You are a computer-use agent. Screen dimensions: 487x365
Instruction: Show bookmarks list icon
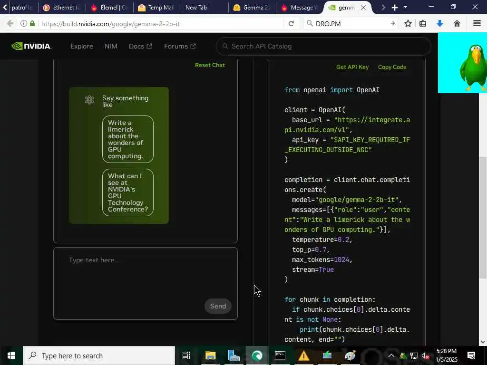[423, 24]
